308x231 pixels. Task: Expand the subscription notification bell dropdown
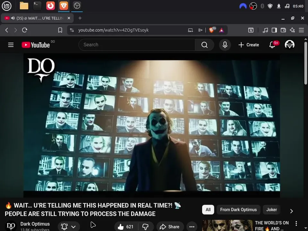(69, 227)
